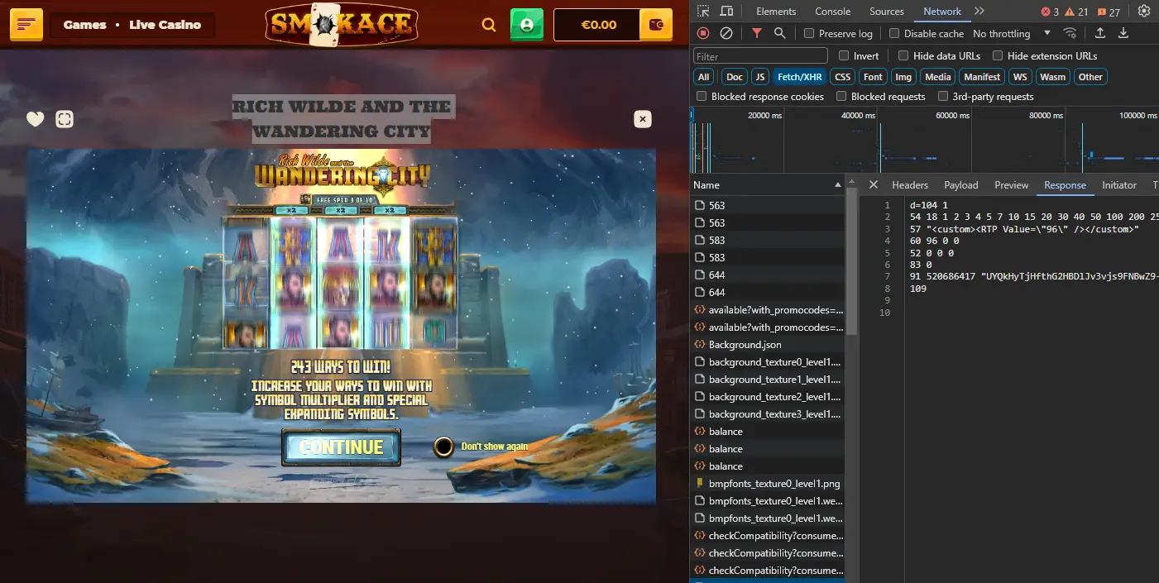Open the Initiator tab
Screen dimensions: 1159x583
[x=1119, y=185]
